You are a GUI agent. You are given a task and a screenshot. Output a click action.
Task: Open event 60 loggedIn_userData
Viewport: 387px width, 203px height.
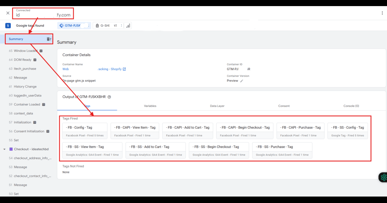coord(25,95)
